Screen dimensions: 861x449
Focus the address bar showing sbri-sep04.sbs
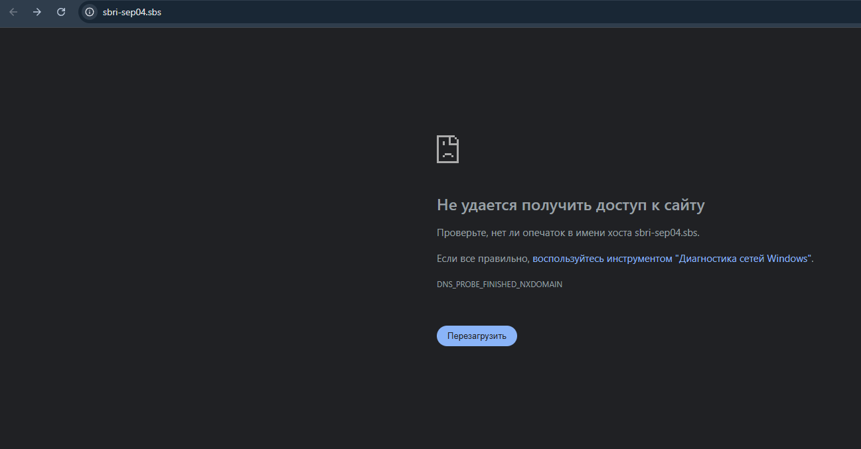[x=470, y=12]
